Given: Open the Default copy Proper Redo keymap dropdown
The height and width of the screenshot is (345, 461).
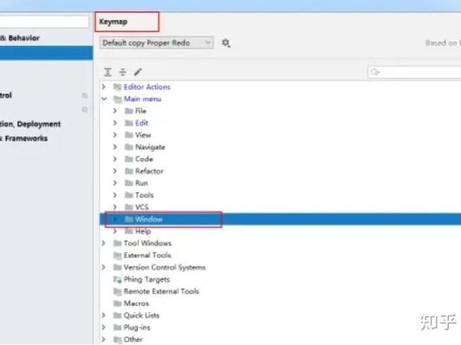Looking at the screenshot, I should tap(156, 43).
